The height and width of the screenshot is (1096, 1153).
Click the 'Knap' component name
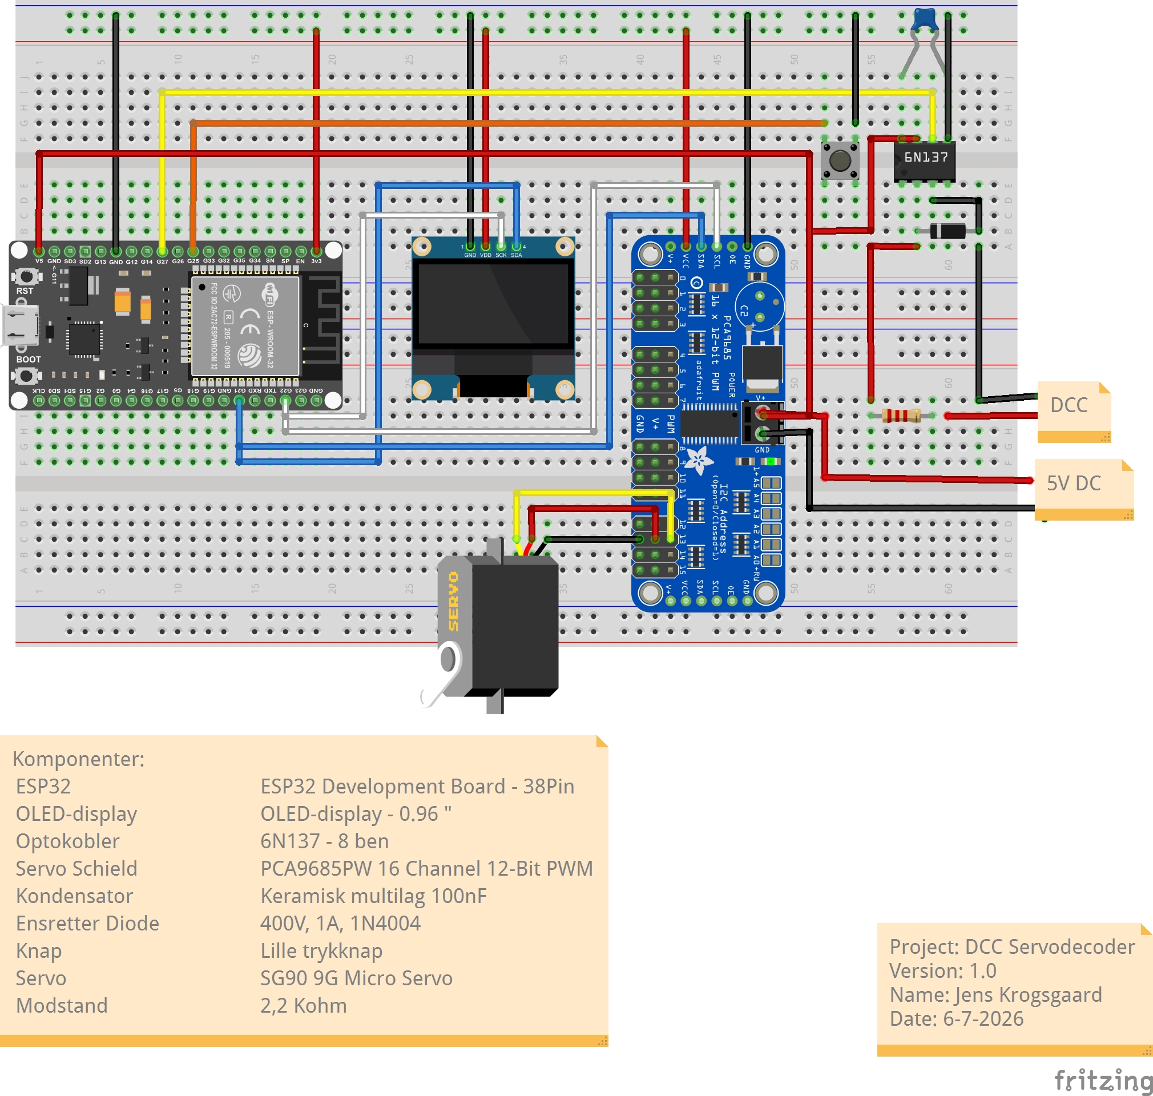click(x=39, y=951)
